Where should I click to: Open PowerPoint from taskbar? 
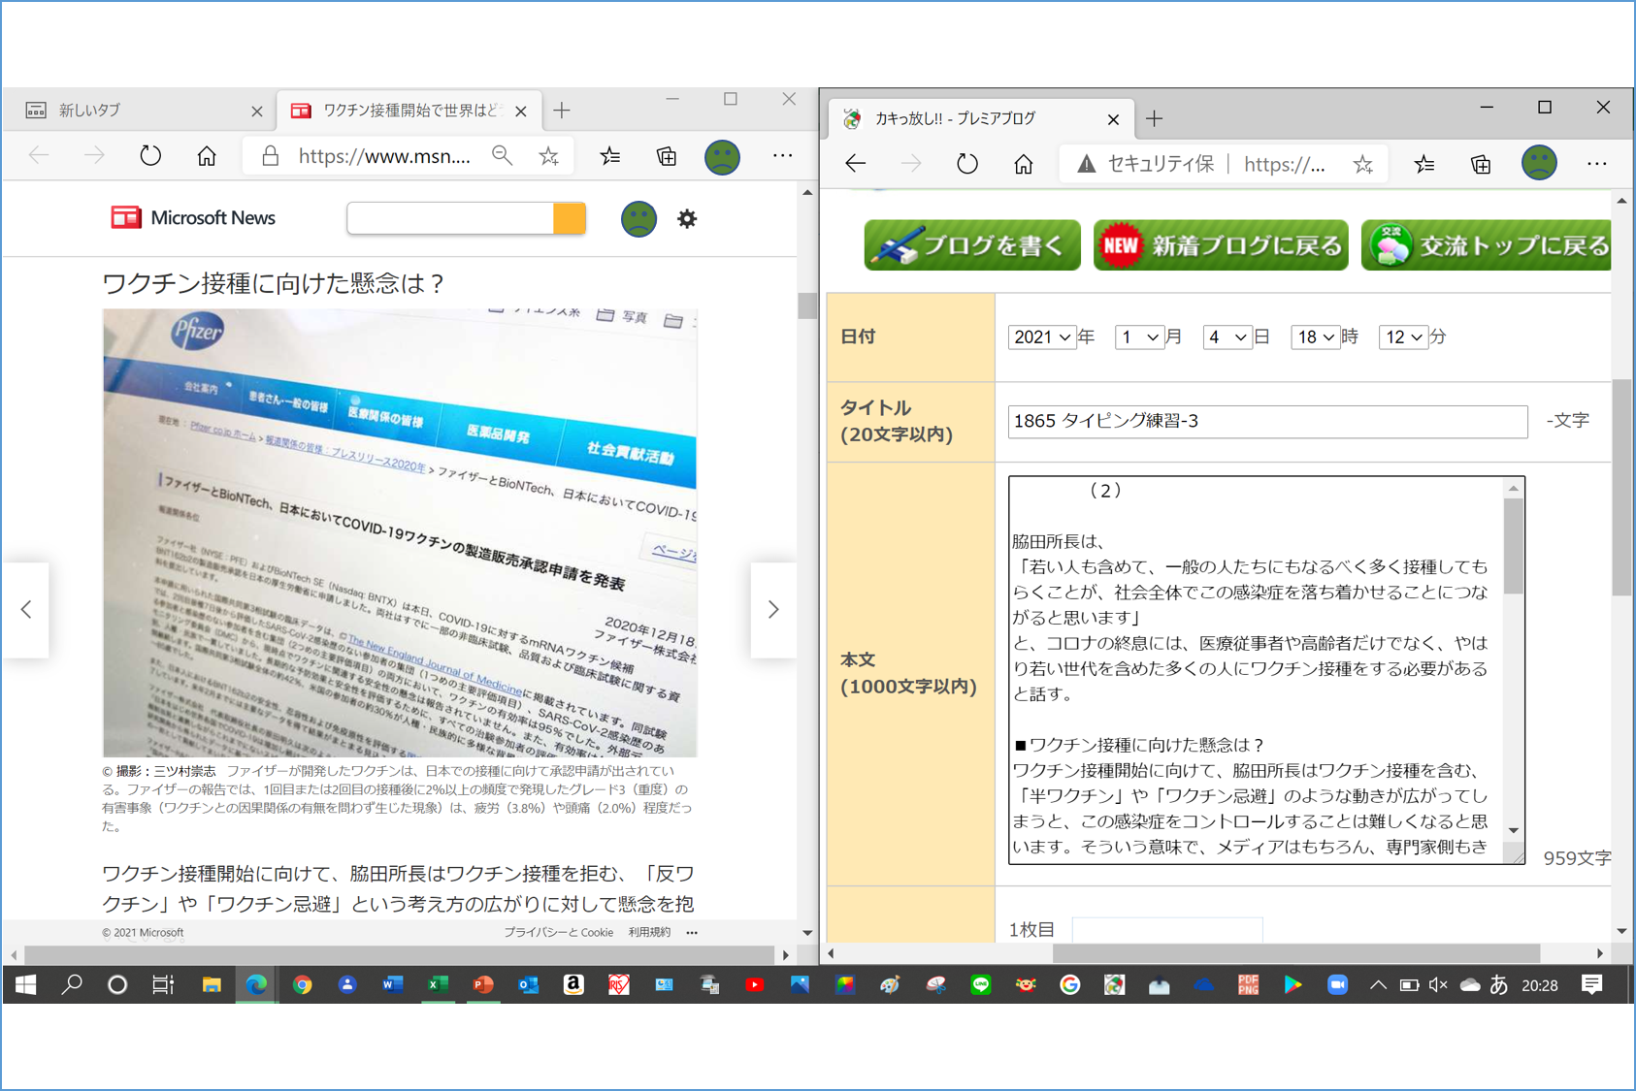click(x=483, y=985)
